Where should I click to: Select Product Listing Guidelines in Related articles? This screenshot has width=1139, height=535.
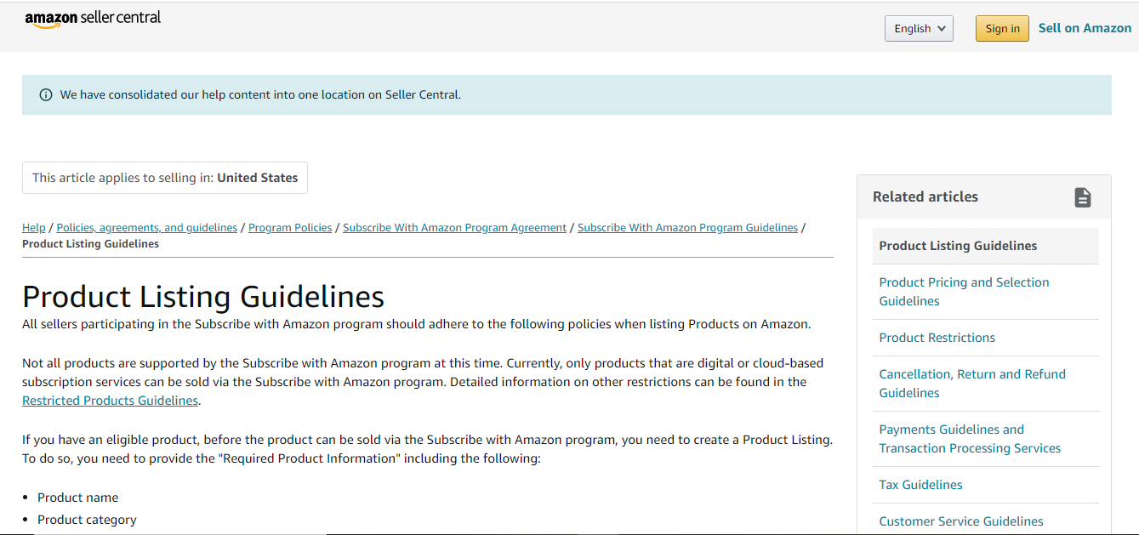coord(958,245)
